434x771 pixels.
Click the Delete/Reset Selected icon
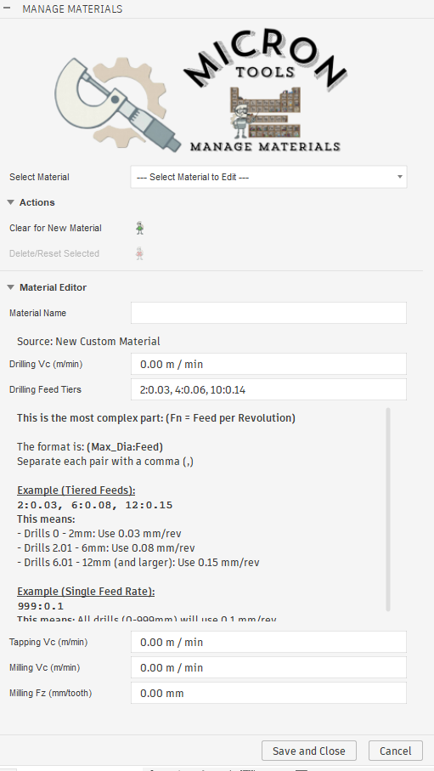pos(139,253)
